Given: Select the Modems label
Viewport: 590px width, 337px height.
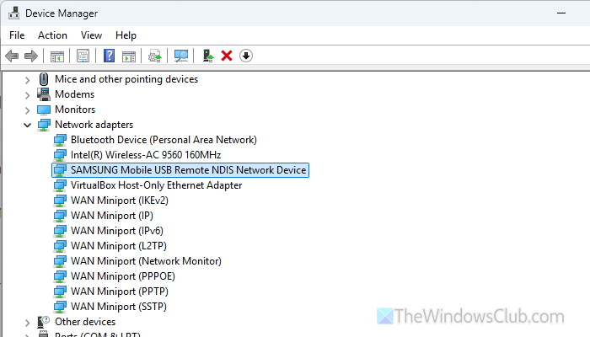Looking at the screenshot, I should [74, 94].
